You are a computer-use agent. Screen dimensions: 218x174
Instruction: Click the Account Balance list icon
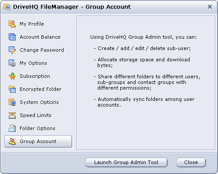pos(12,37)
